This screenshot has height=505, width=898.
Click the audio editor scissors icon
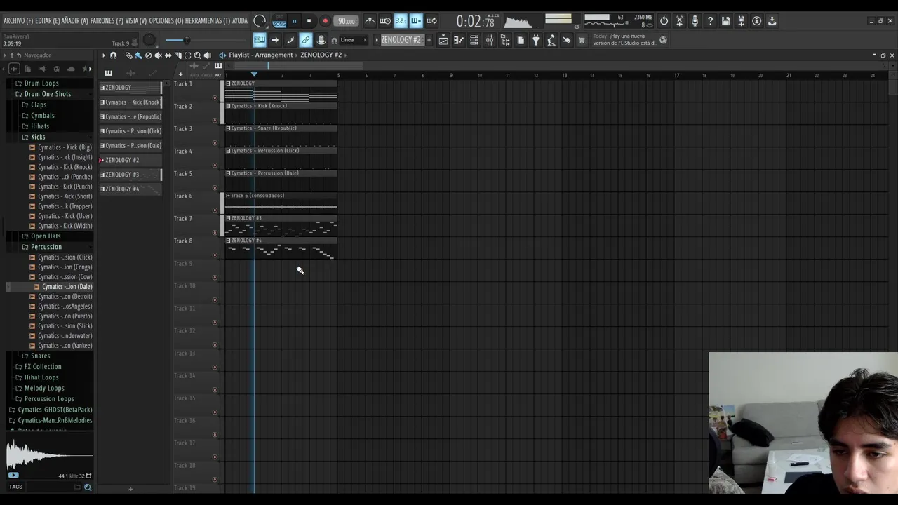point(679,21)
